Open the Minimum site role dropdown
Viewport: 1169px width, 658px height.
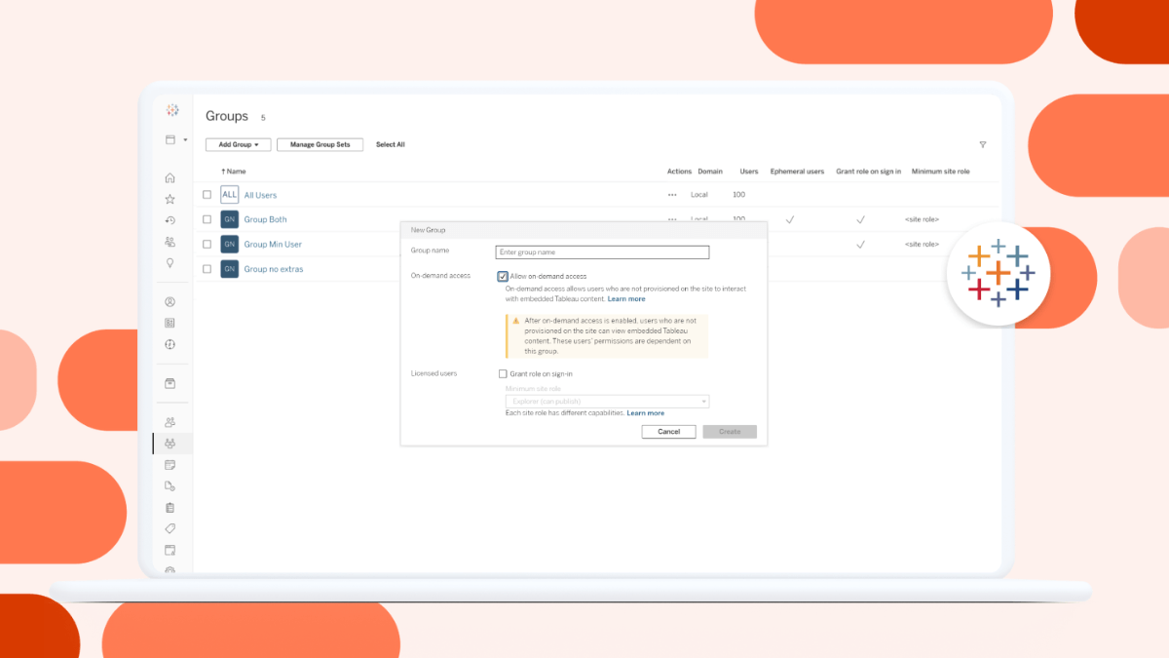click(606, 401)
